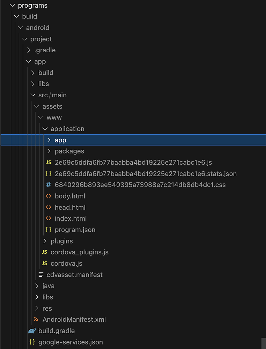Expand the .gradle folder

pyautogui.click(x=28, y=50)
